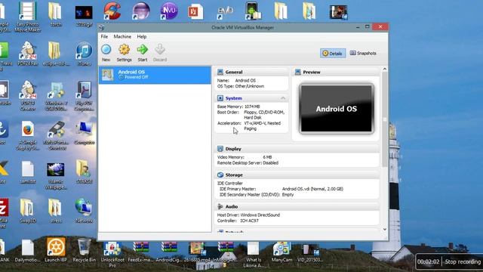Image resolution: width=483 pixels, height=272 pixels.
Task: Select stress folder desktop icon
Action: coord(56,211)
